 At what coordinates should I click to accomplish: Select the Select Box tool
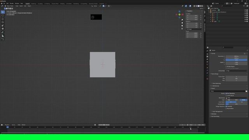(3, 12)
